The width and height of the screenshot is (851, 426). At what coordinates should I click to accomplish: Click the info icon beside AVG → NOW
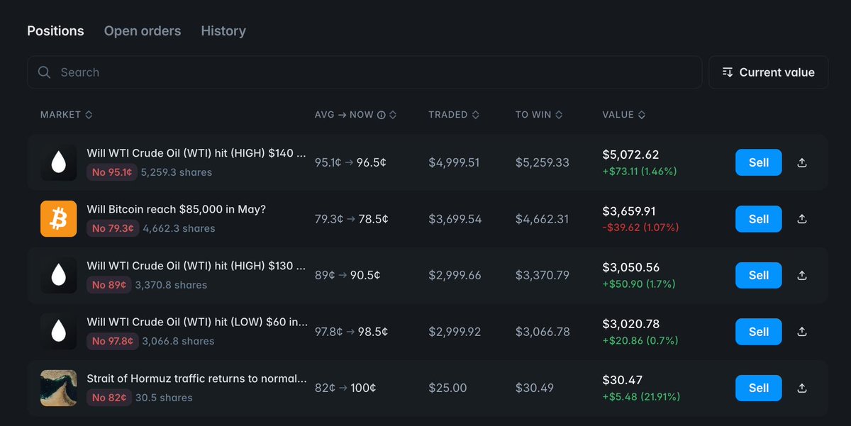pos(382,115)
